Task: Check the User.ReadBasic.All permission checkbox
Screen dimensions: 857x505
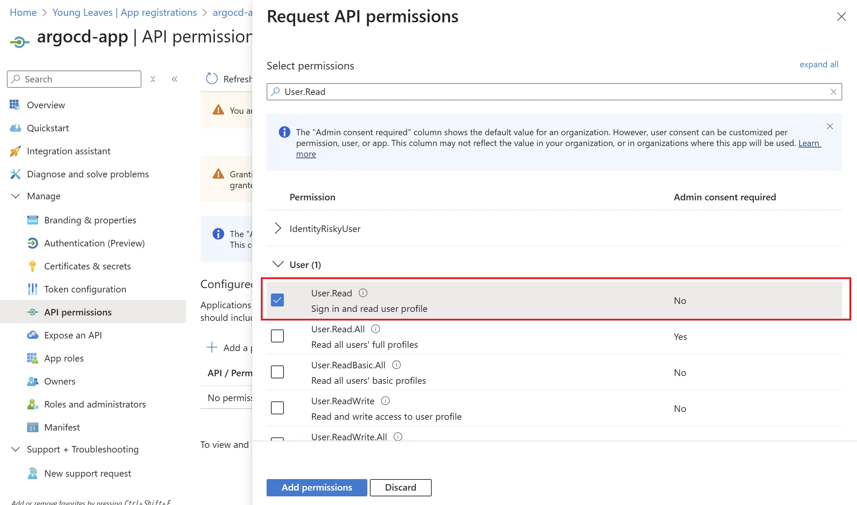Action: click(277, 372)
